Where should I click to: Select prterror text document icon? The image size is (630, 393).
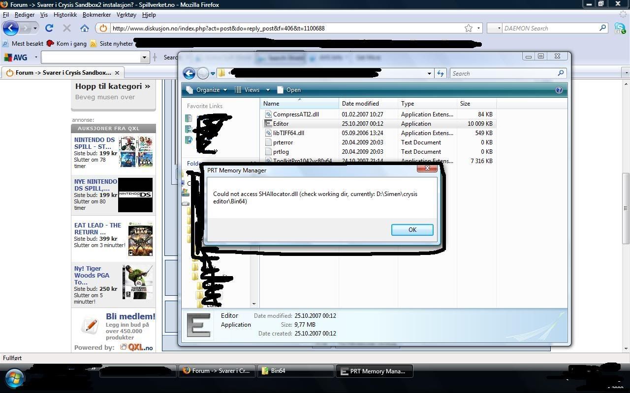tap(268, 142)
